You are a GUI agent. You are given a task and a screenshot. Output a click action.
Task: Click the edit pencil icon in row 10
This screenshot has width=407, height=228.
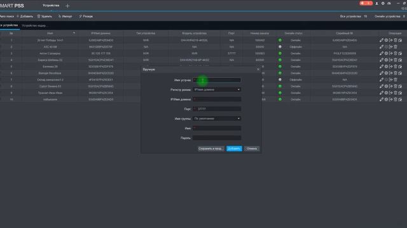click(382, 99)
